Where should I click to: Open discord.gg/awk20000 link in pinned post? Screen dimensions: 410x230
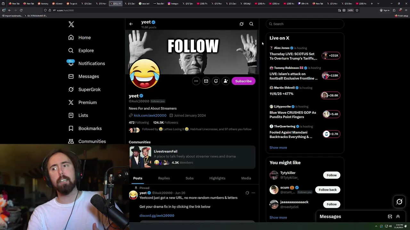pyautogui.click(x=157, y=216)
